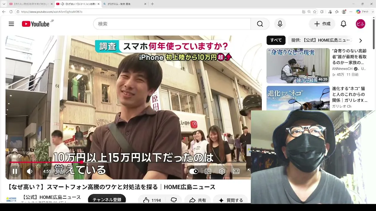Toggle the autoplay switch

(x=194, y=171)
